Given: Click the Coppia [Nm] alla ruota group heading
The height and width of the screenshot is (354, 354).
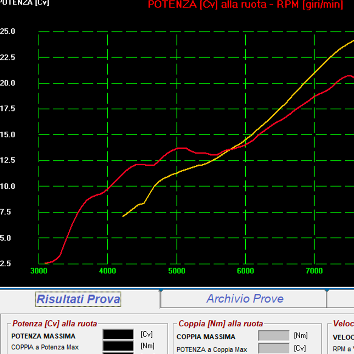Looking at the screenshot, I should [x=221, y=324].
